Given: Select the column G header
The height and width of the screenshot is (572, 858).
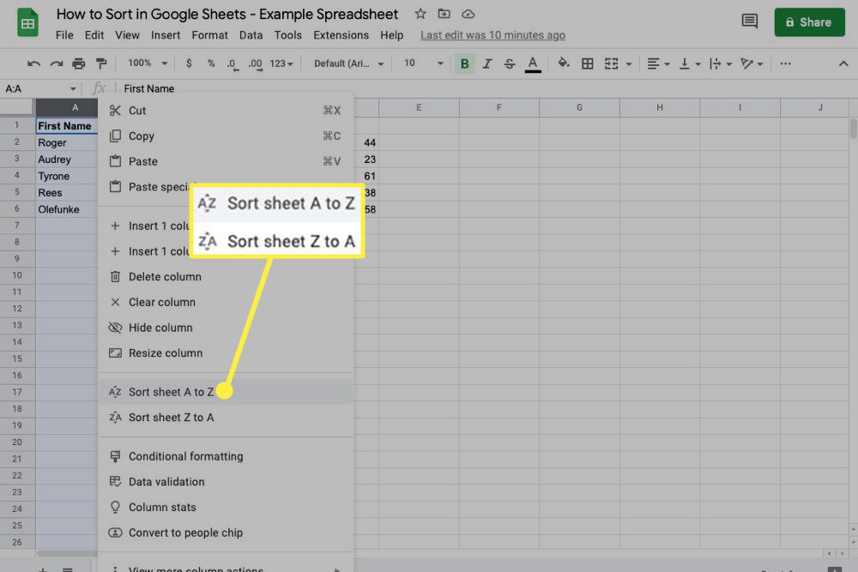Looking at the screenshot, I should [x=579, y=108].
